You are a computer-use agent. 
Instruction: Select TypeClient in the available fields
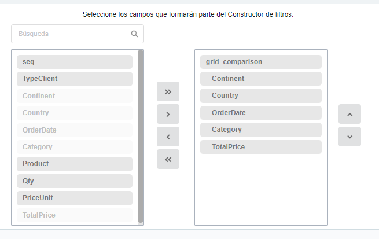[75, 79]
